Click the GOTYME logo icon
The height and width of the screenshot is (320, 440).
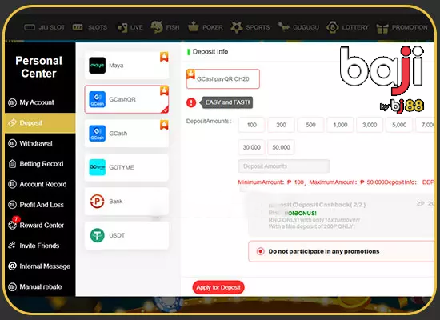coord(97,167)
